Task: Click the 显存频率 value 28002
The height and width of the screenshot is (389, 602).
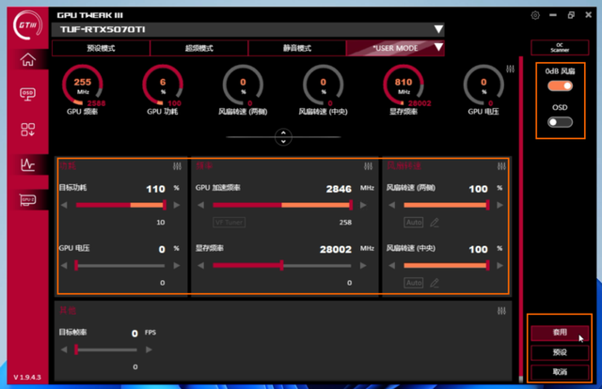Action: 336,249
